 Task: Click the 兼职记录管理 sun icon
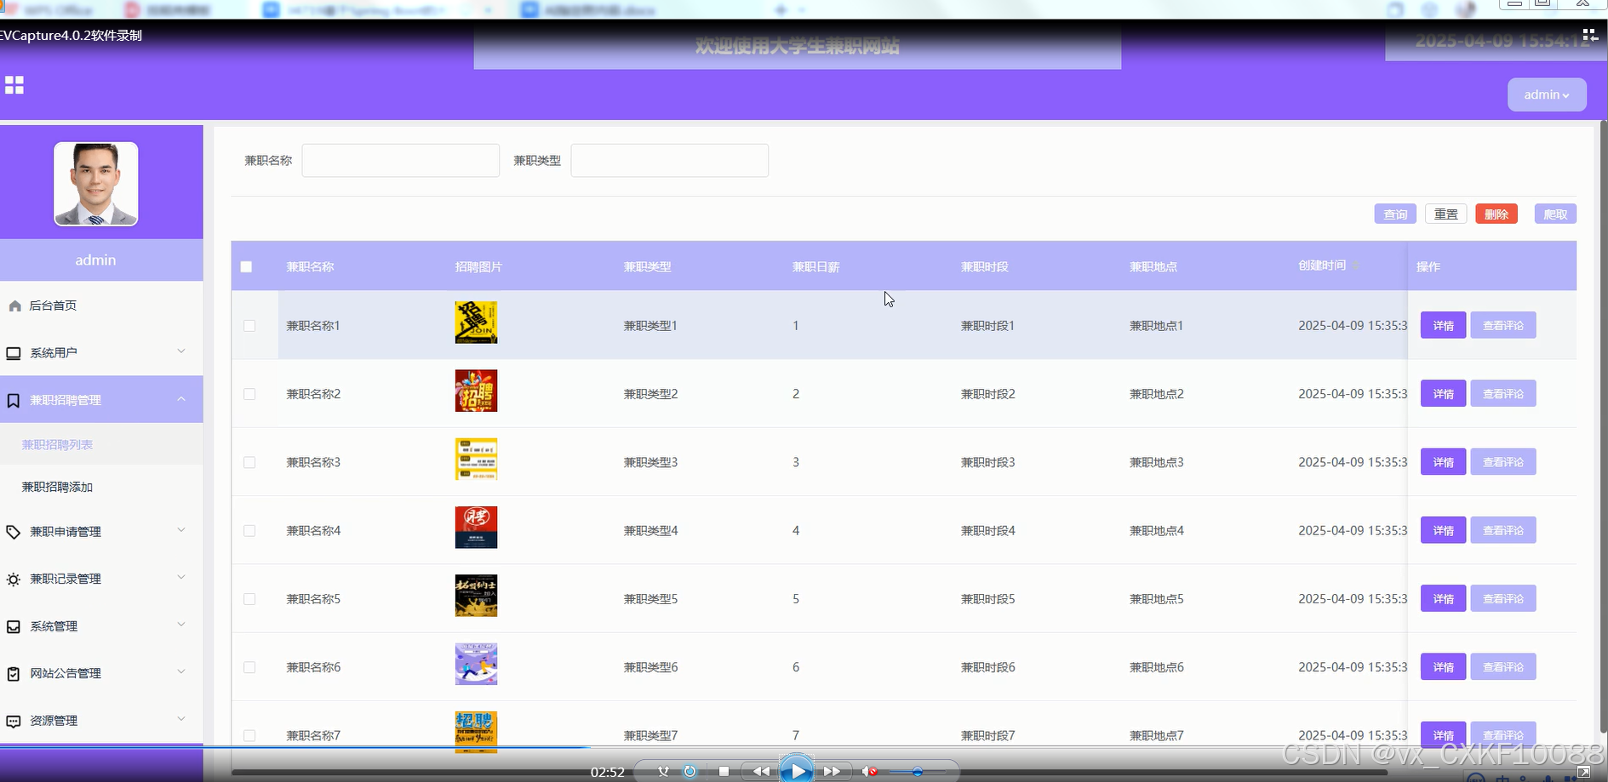click(14, 579)
